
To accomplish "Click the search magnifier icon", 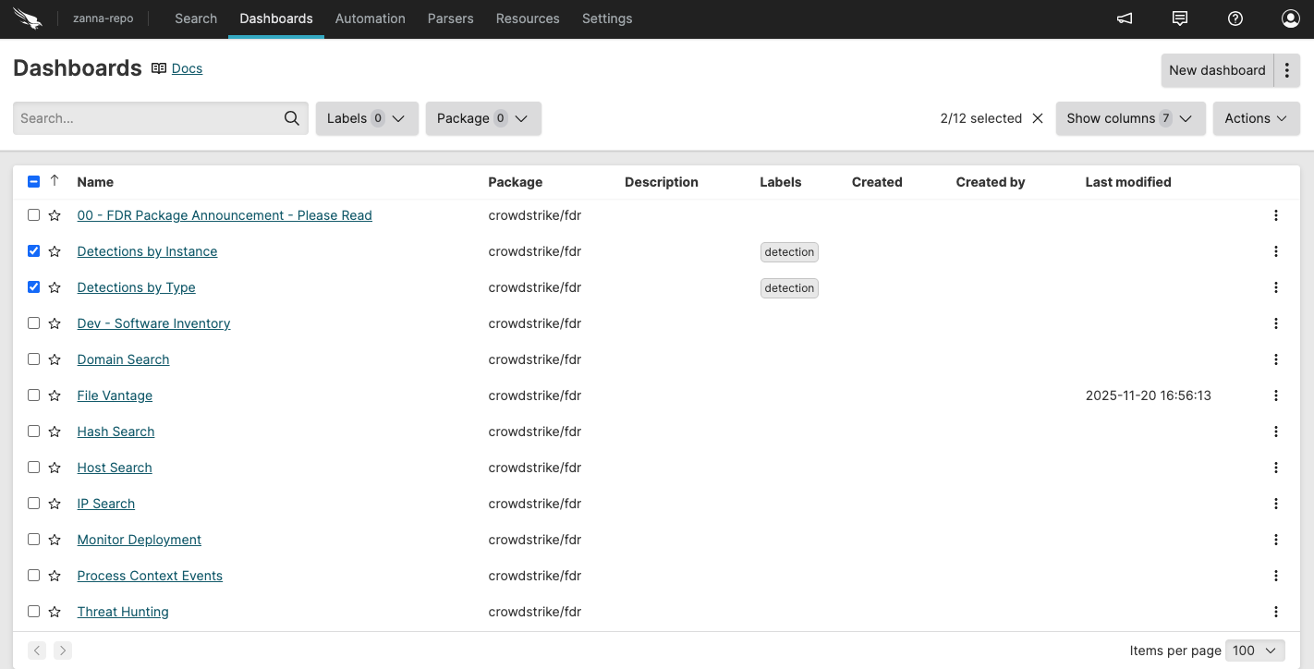I will point(291,118).
